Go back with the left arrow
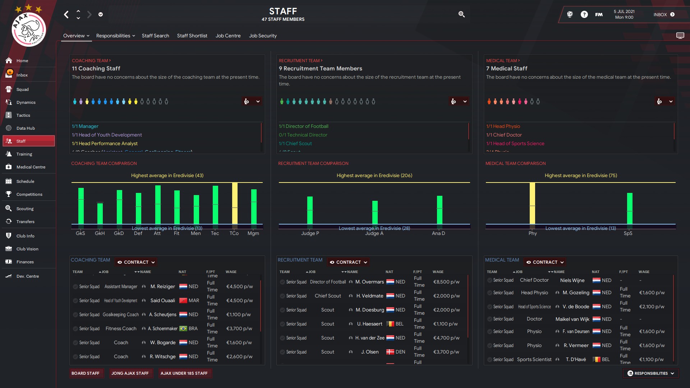This screenshot has width=690, height=388. click(x=66, y=14)
